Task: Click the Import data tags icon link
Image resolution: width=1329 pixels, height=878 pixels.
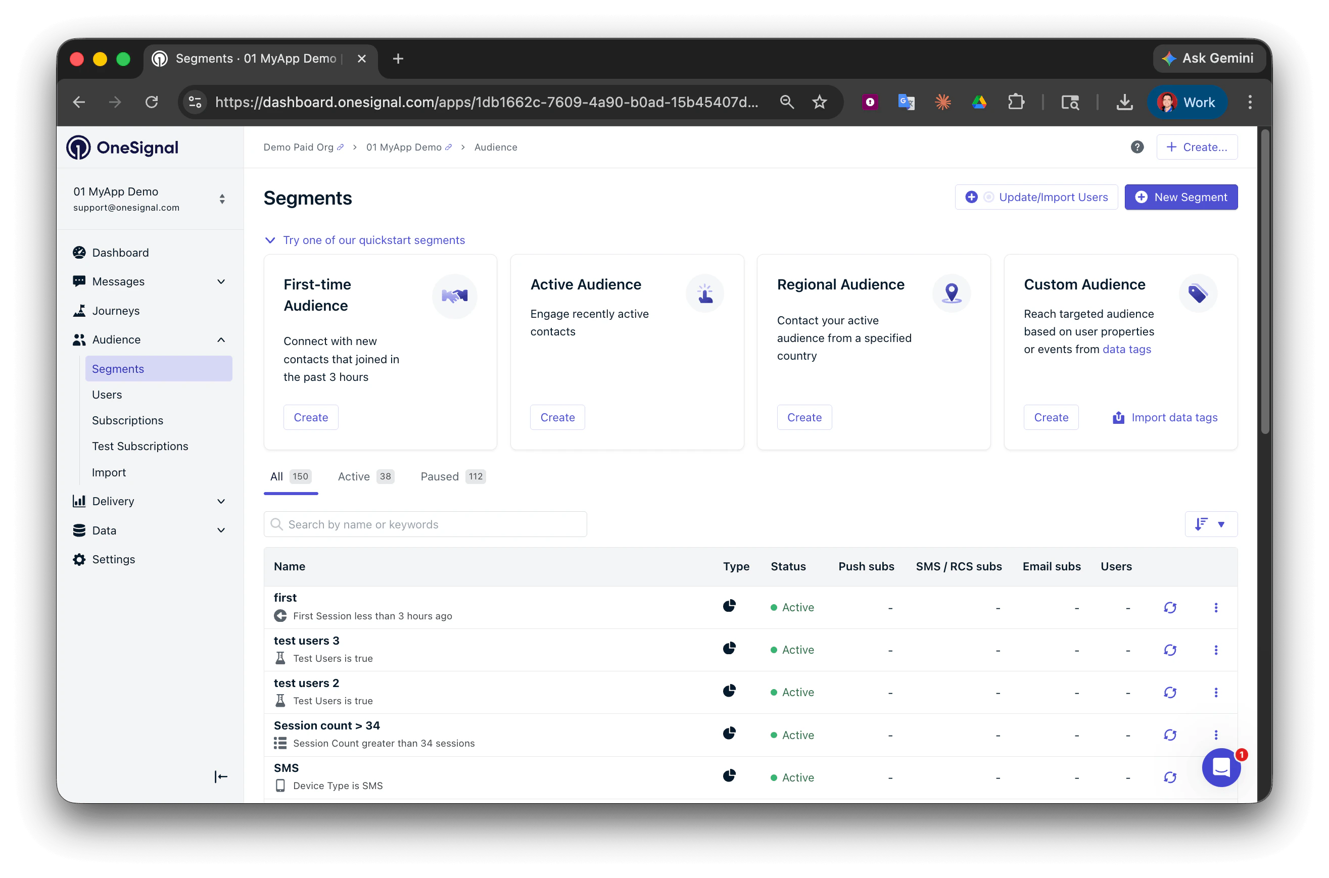Action: tap(1118, 418)
